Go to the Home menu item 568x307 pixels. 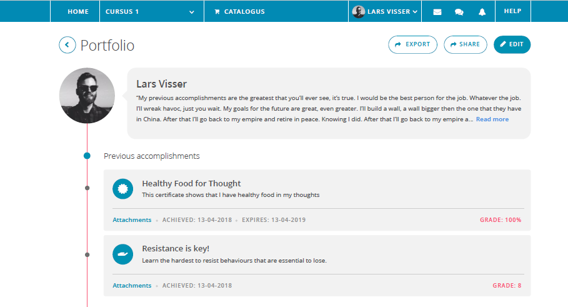click(x=78, y=12)
